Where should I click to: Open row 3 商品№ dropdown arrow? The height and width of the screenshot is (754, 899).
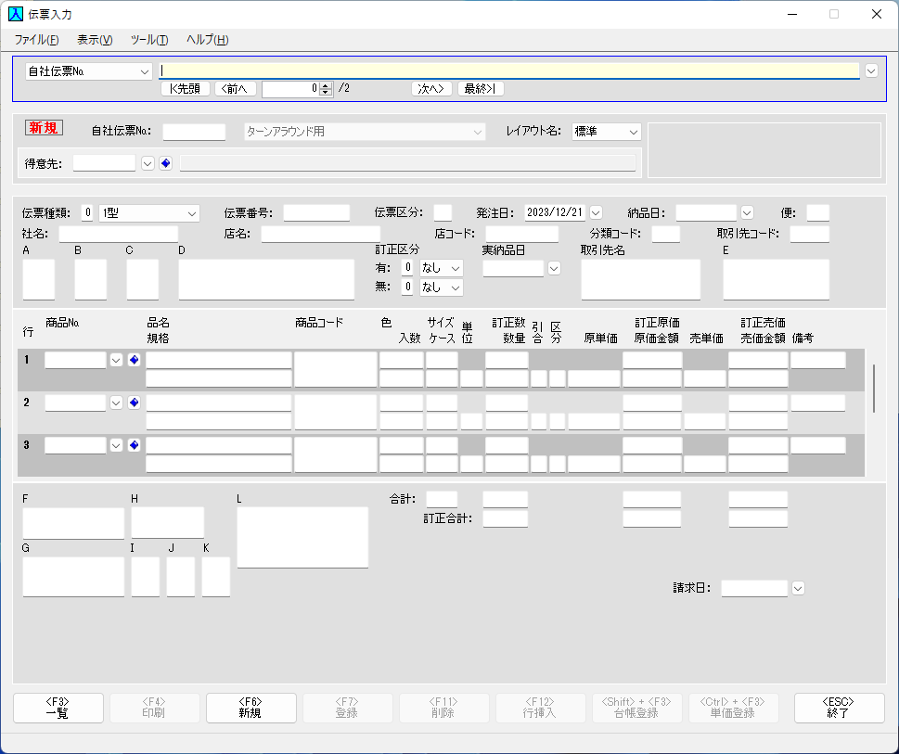coord(116,445)
